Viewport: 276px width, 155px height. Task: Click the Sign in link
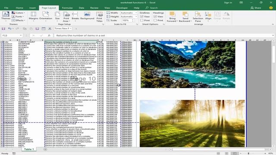coord(228,3)
